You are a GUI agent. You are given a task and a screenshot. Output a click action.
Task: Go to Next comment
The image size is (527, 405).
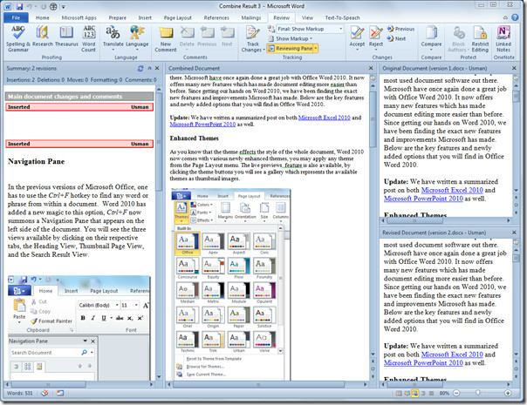227,36
